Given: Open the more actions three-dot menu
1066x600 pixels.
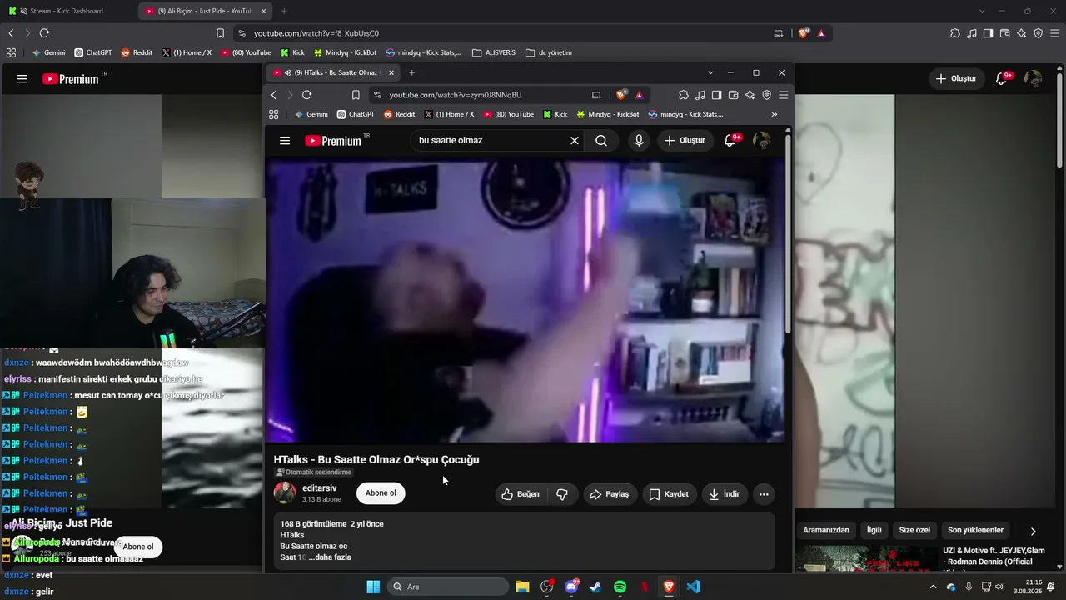Looking at the screenshot, I should (x=764, y=494).
